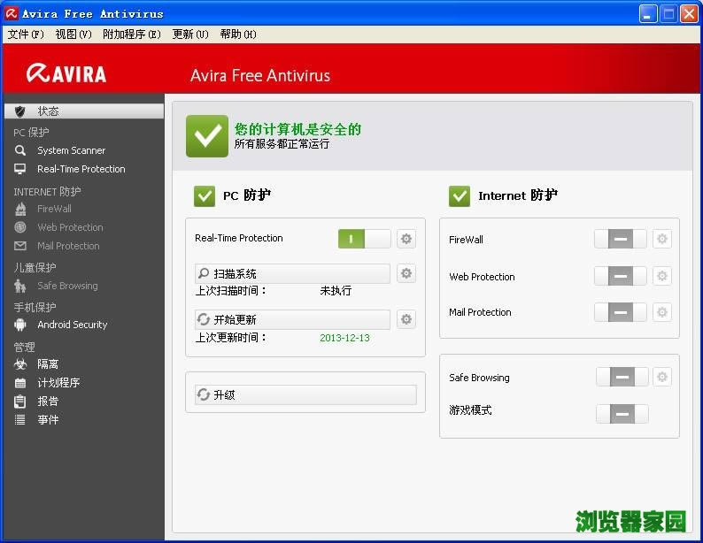Screen dimensions: 703x543
Task: Toggle the Web Protection switch
Action: coord(621,276)
